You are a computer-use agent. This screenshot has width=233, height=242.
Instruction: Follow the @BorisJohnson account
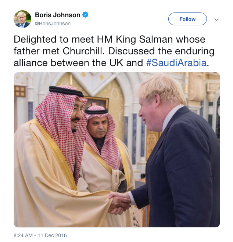187,19
